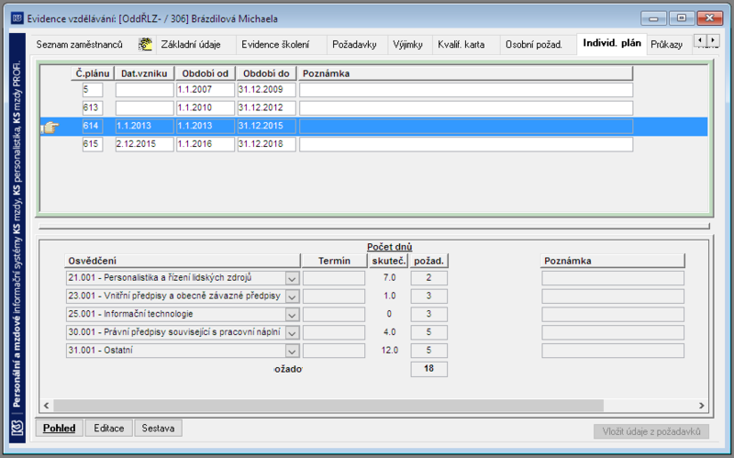Expand the 21.001 Personalistika dropdown

[x=292, y=278]
